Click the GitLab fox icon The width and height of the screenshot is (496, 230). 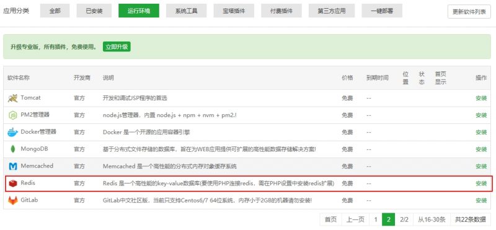(12, 201)
